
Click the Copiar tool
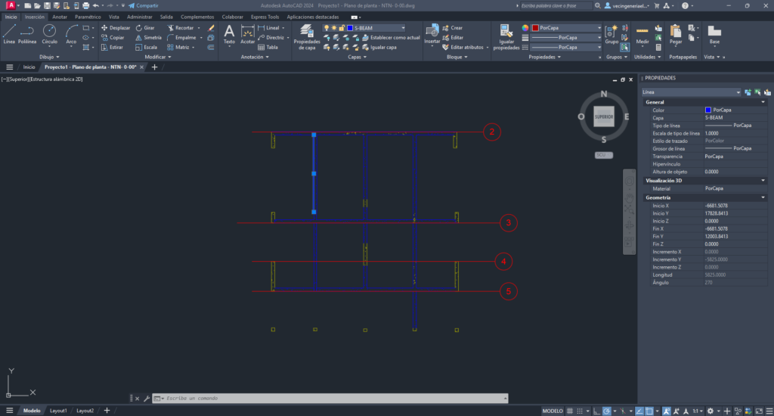pos(113,38)
